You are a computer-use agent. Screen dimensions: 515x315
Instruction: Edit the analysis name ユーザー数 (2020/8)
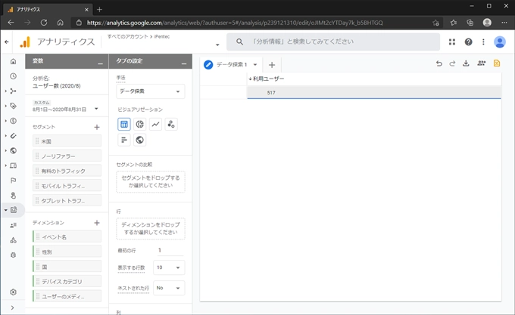tap(57, 86)
